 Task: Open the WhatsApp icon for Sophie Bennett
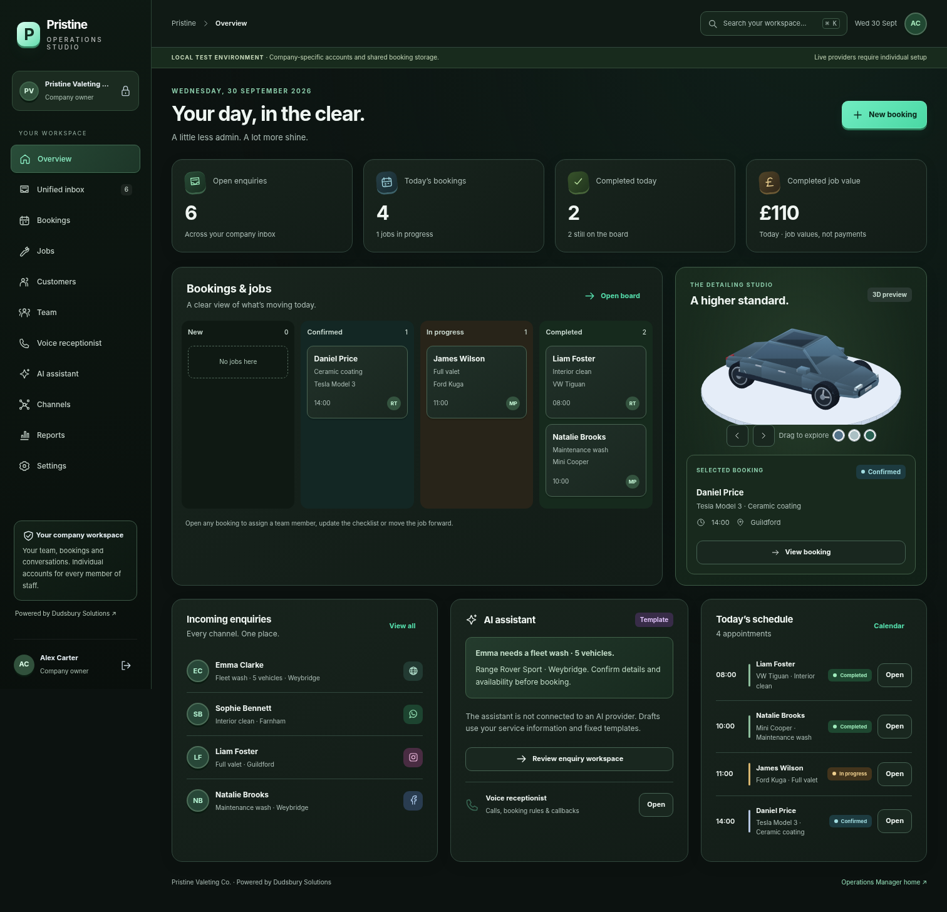(x=413, y=714)
